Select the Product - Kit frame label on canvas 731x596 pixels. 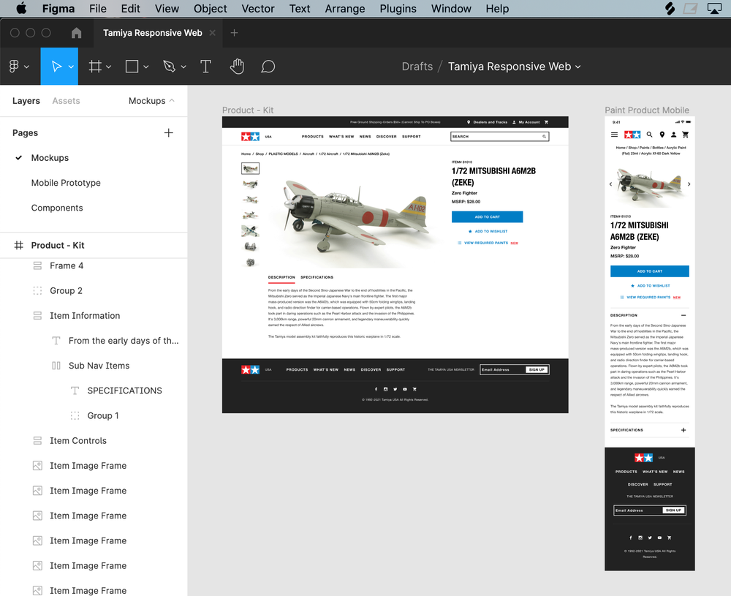pyautogui.click(x=248, y=110)
